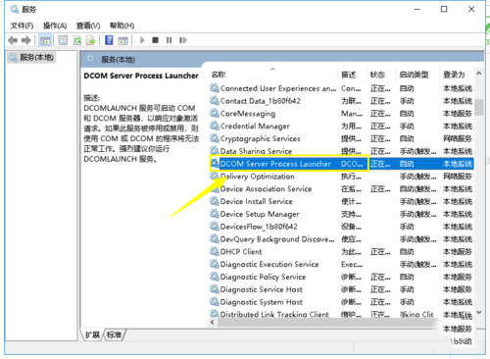Click the forward arrow in toolbar
The image size is (490, 359).
coord(26,40)
